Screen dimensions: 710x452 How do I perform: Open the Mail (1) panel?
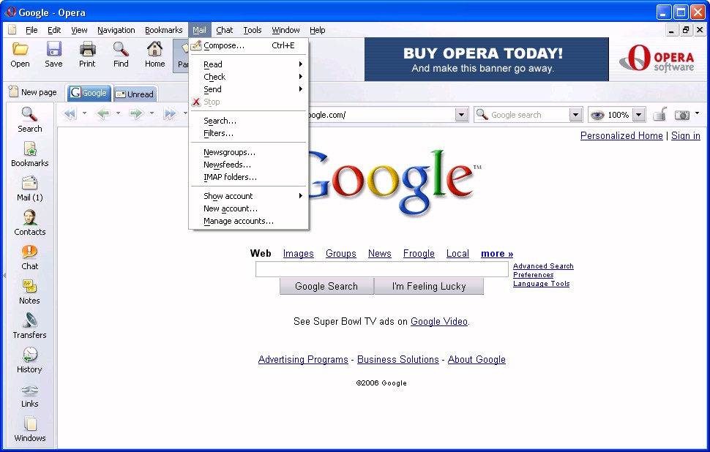click(30, 188)
